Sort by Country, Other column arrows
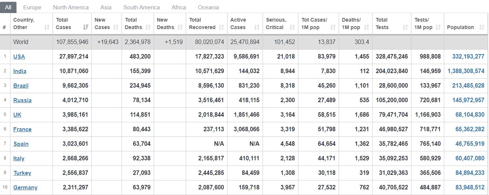 [47, 27]
